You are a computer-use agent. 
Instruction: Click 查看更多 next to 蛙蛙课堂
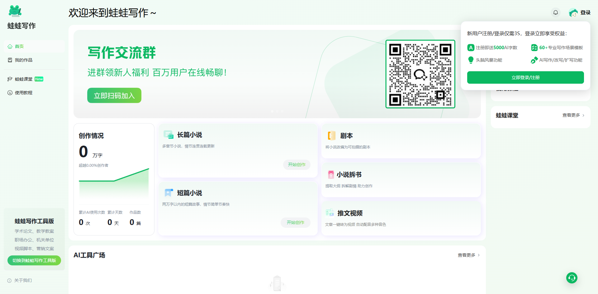[x=571, y=115]
